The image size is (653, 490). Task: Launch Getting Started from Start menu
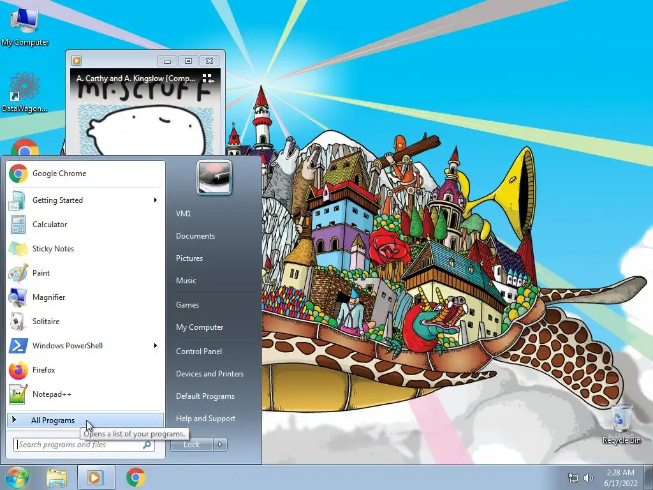(84, 200)
